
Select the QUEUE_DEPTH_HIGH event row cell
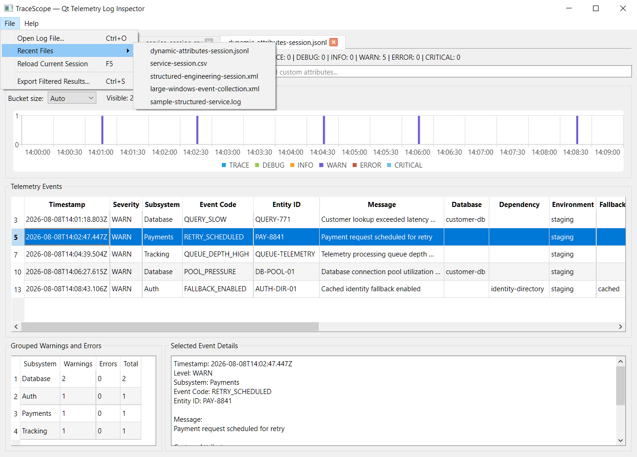click(218, 254)
